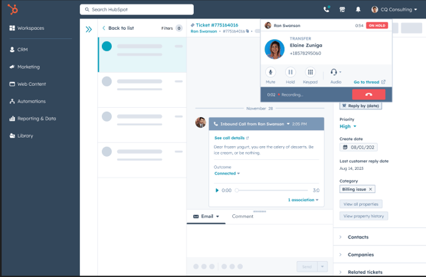This screenshot has width=426, height=277.
Task: Click the Go to thread link
Action: (369, 82)
